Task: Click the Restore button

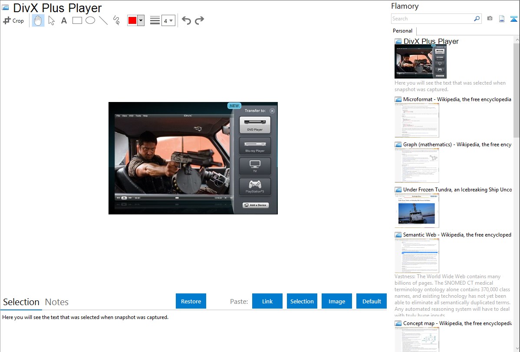Action: coord(191,301)
